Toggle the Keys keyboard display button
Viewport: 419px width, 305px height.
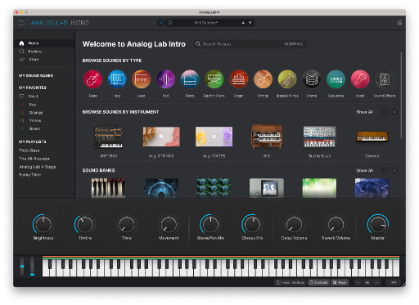[x=340, y=282]
